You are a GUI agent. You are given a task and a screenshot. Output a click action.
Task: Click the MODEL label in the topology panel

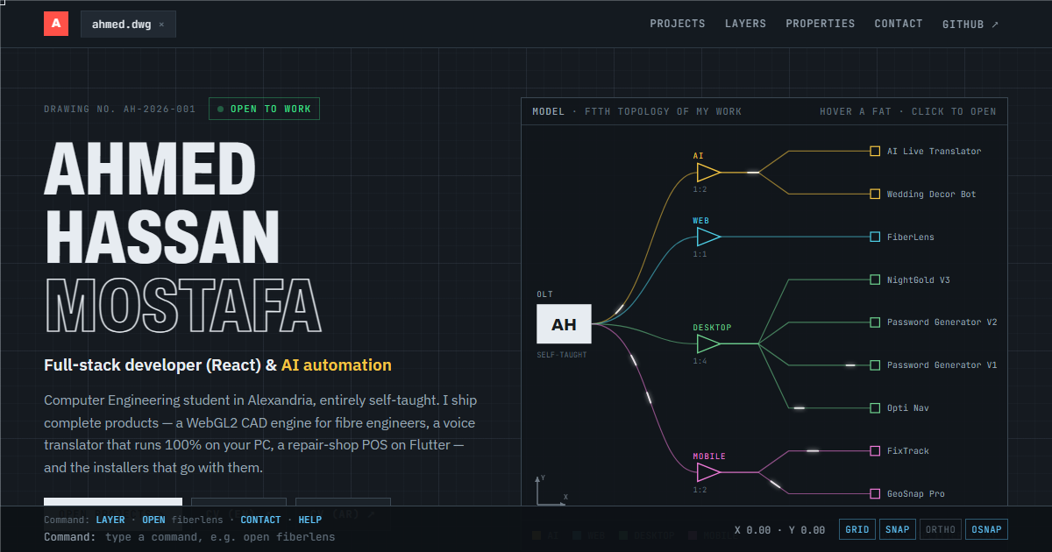(549, 111)
